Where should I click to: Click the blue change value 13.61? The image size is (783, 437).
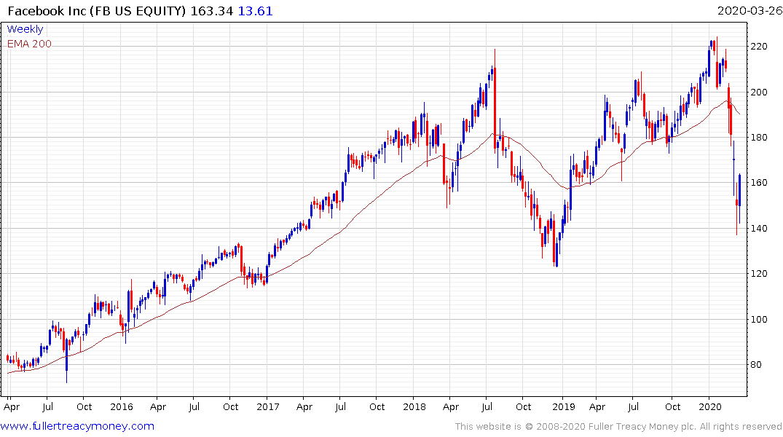coord(255,10)
